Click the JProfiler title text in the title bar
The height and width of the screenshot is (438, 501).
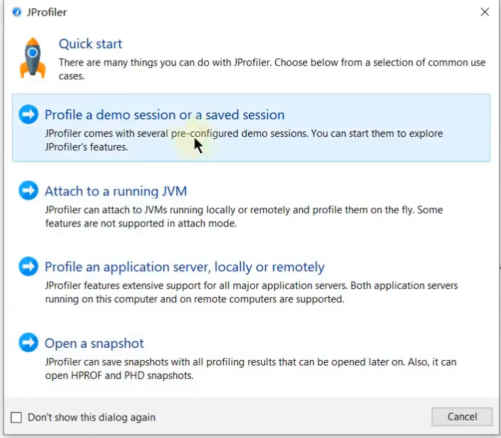click(47, 12)
